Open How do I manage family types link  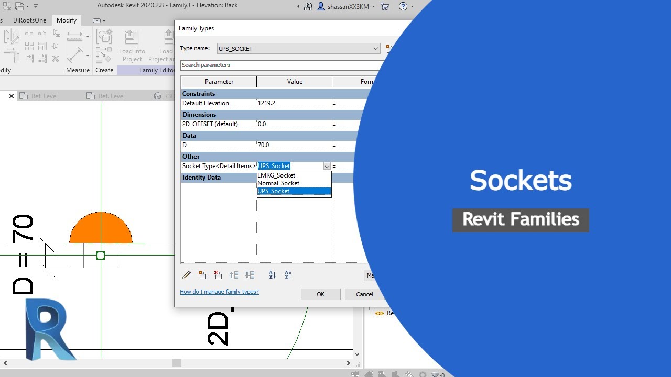click(x=219, y=292)
